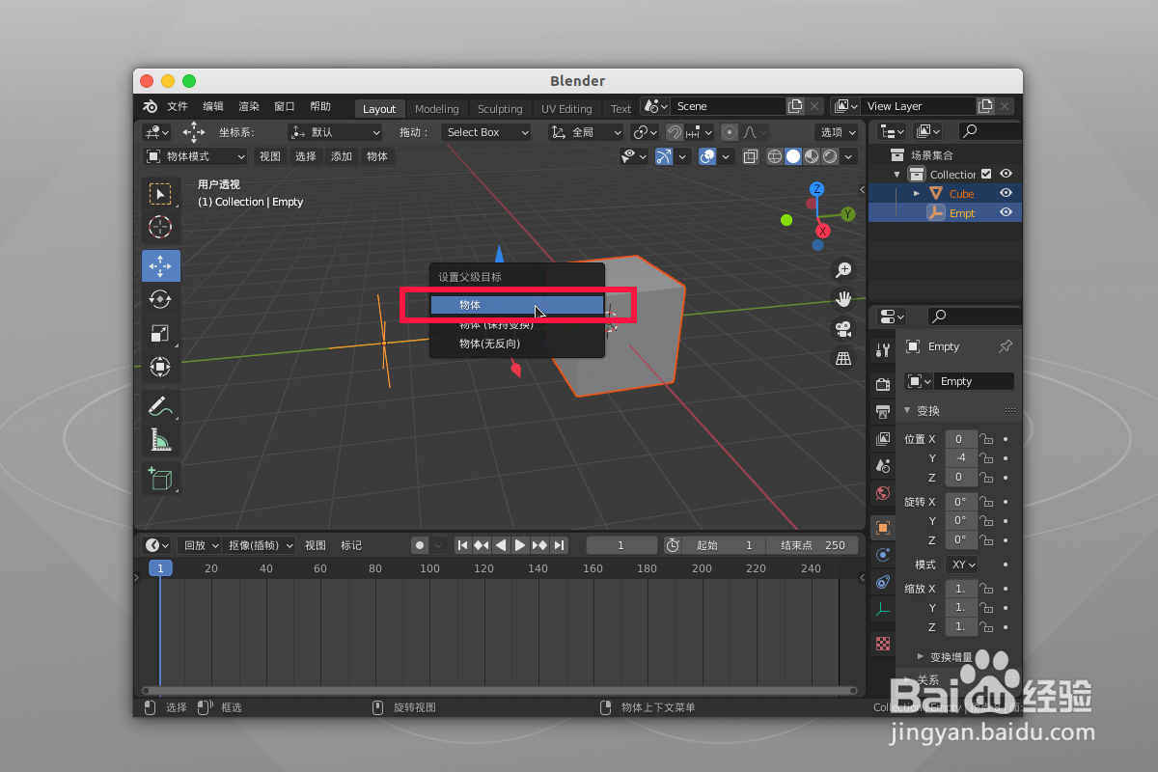Viewport: 1158px width, 772px height.
Task: Toggle X-ray display button
Action: coord(750,156)
